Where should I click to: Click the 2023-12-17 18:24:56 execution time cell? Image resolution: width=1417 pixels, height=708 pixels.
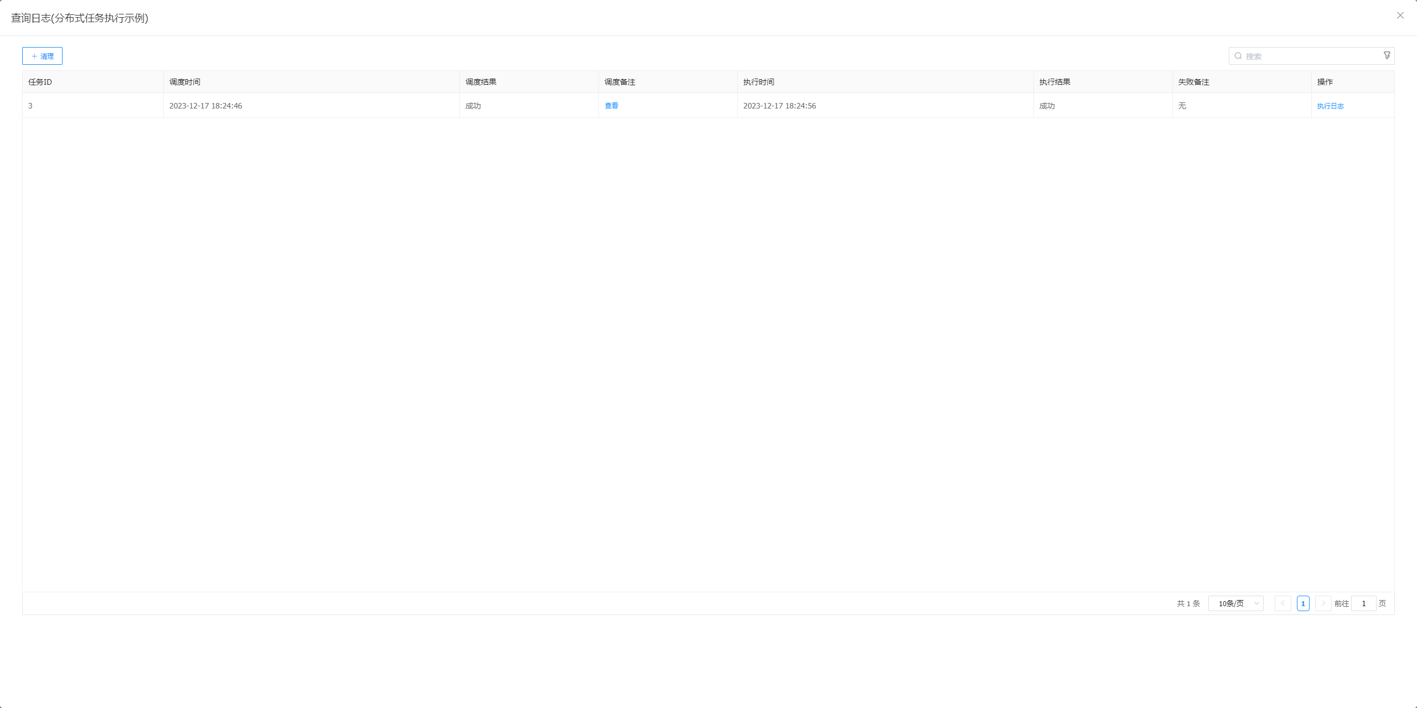coord(779,106)
